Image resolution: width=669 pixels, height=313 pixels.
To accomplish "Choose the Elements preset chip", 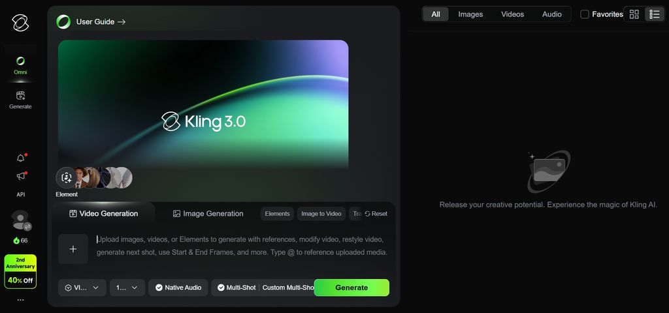I will pos(277,214).
